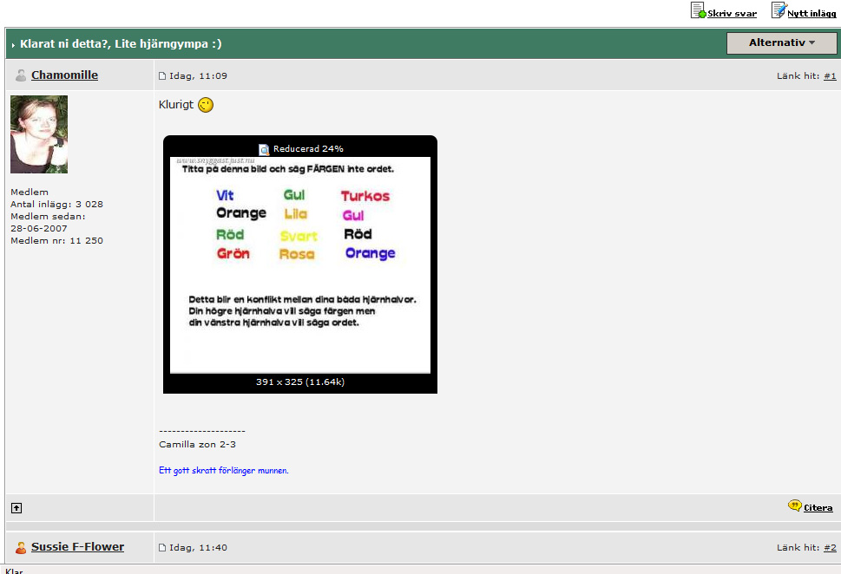Click the 391 x 325 image size bar
This screenshot has width=841, height=574.
click(x=299, y=382)
